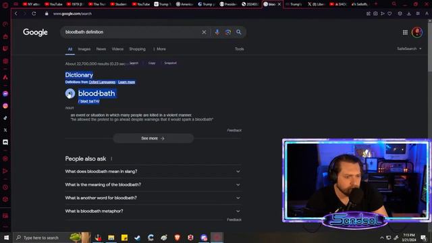Image resolution: width=432 pixels, height=243 pixels.
Task: Open the SafeSearch dropdown
Action: click(409, 49)
